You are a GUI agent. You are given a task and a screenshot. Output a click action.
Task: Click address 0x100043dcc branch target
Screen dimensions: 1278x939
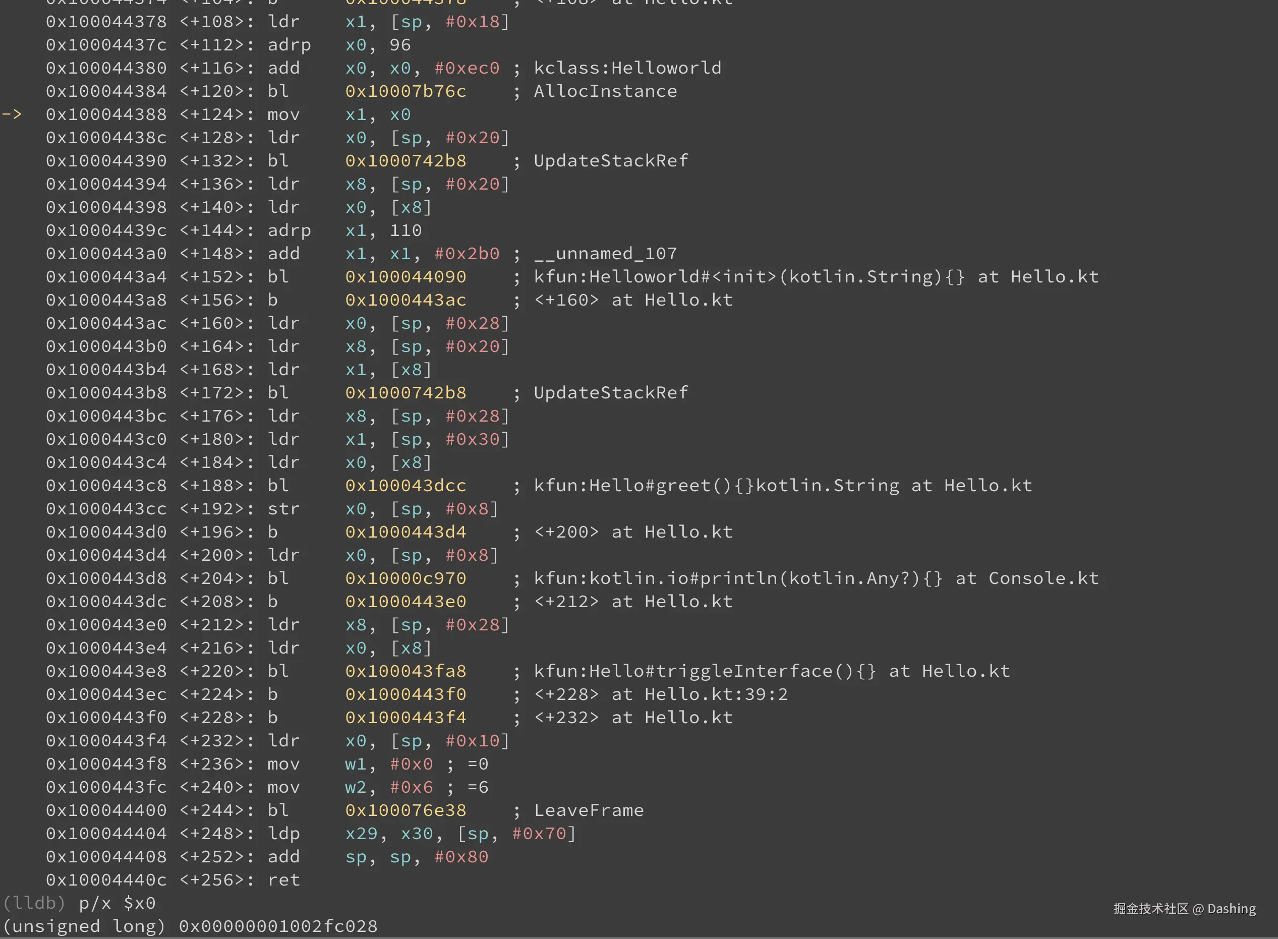click(x=405, y=486)
